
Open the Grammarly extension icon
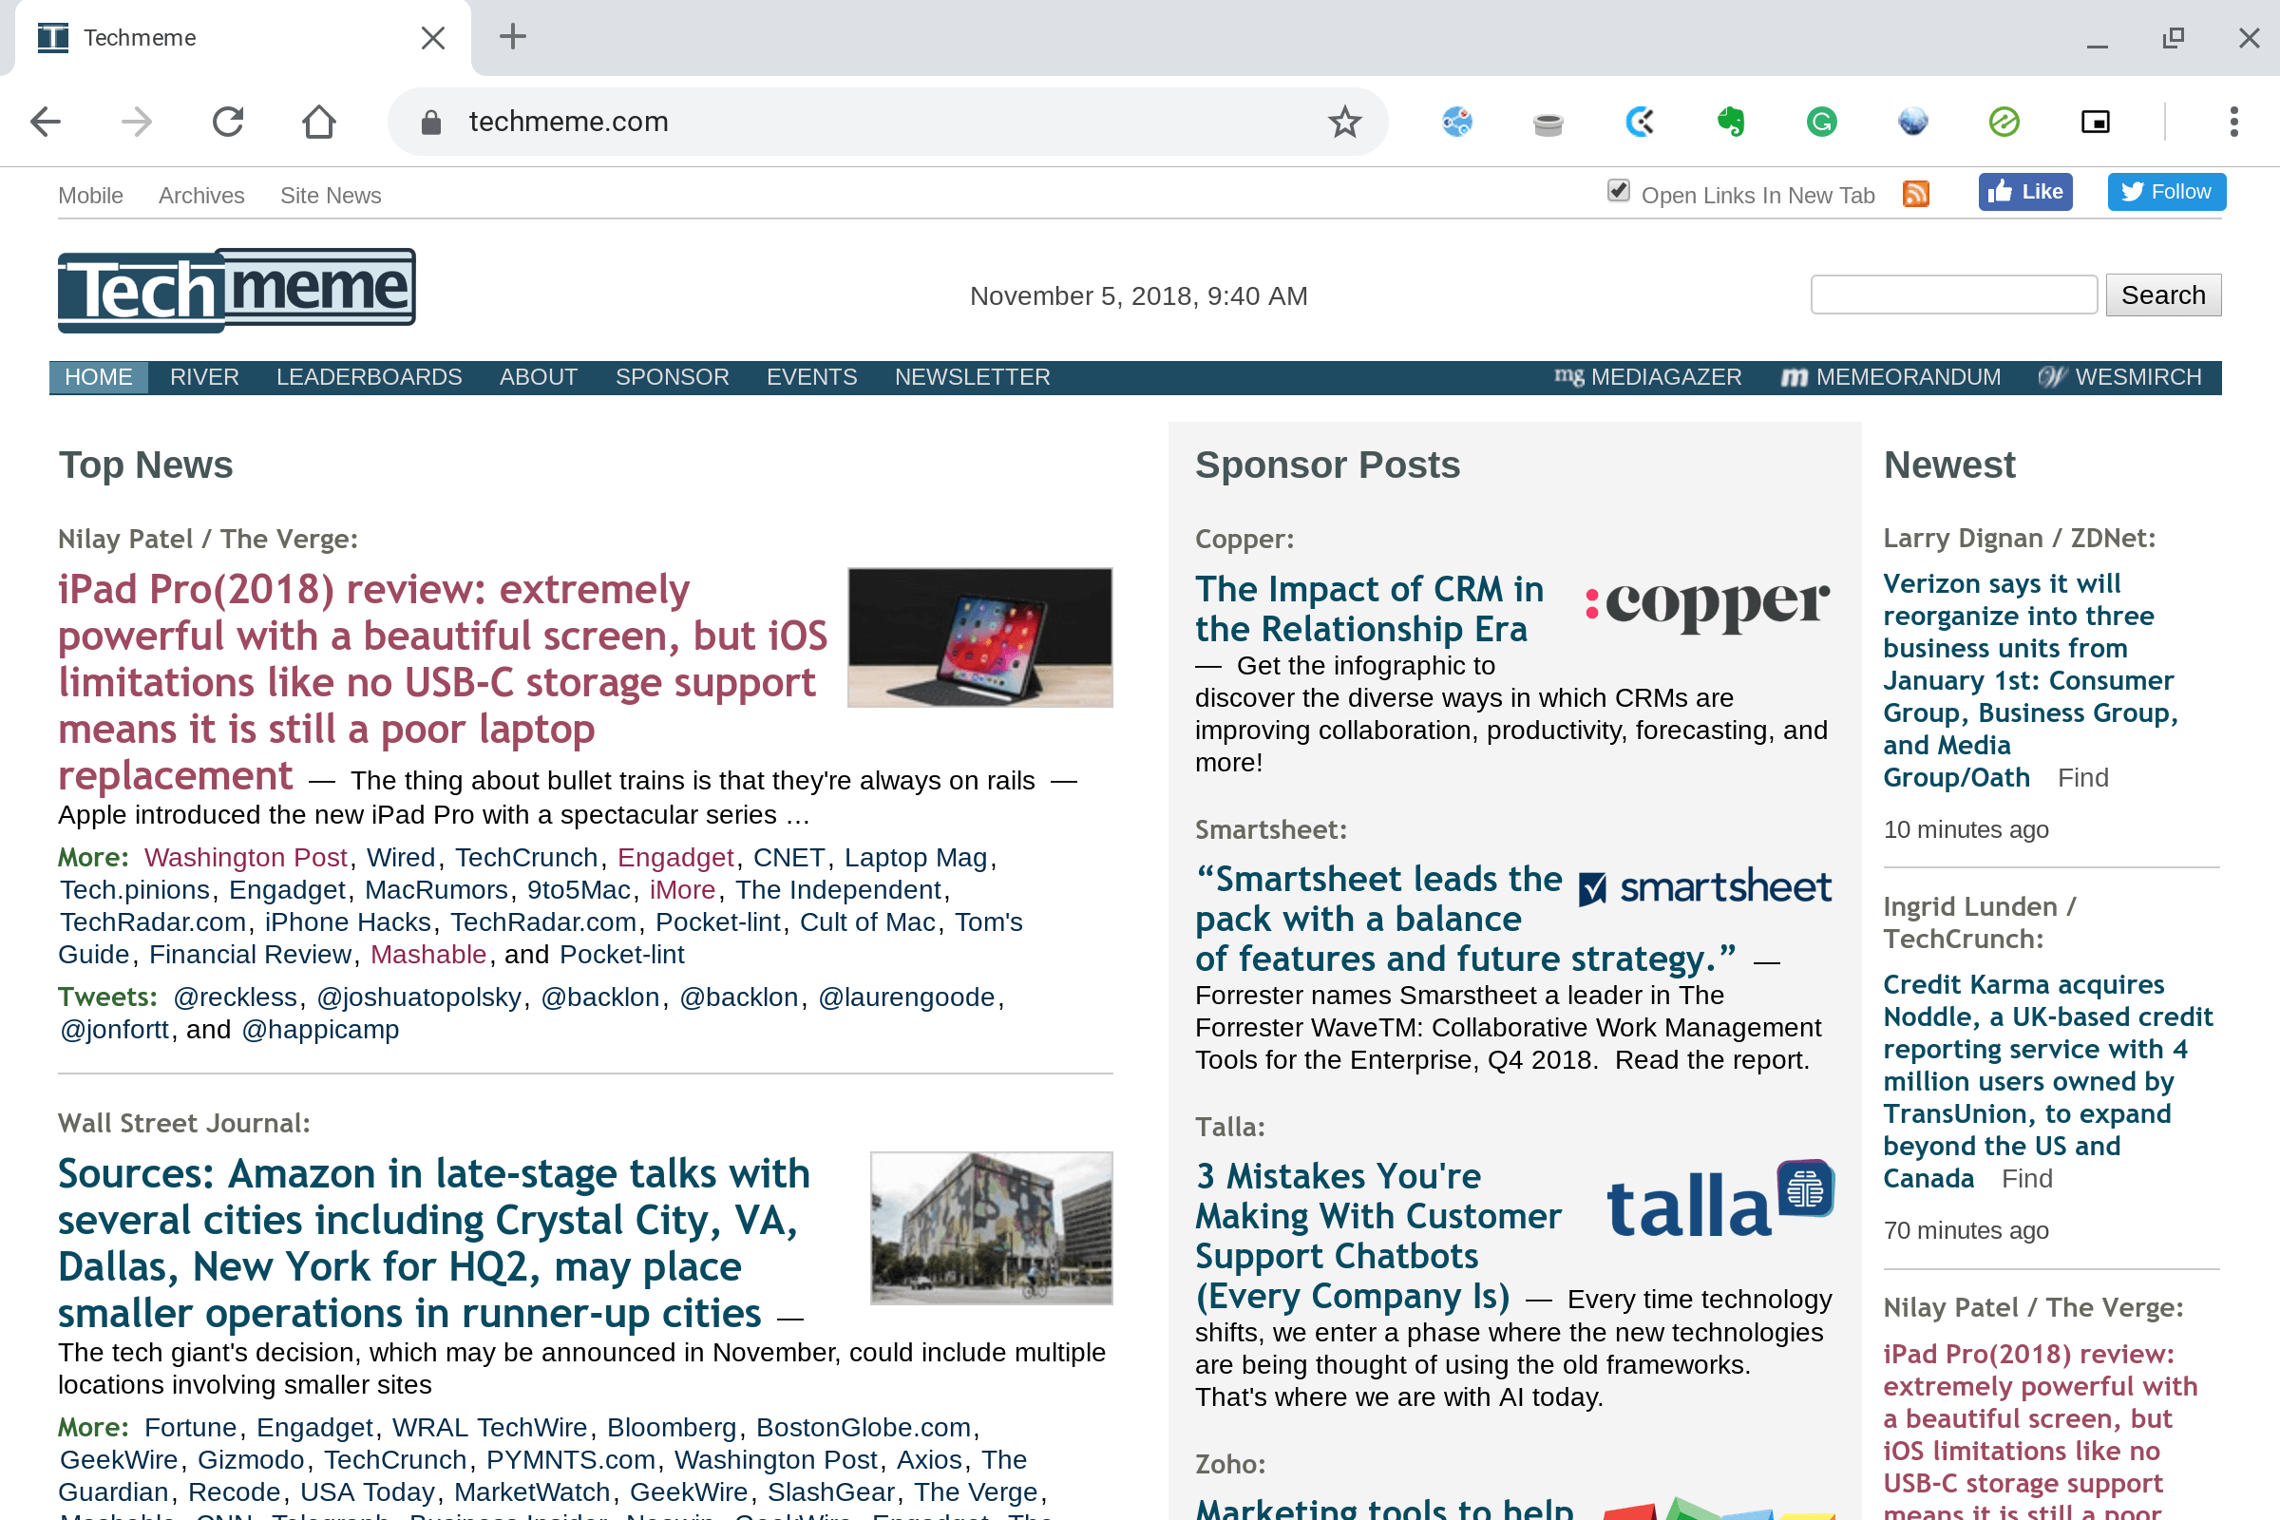pyautogui.click(x=1821, y=123)
